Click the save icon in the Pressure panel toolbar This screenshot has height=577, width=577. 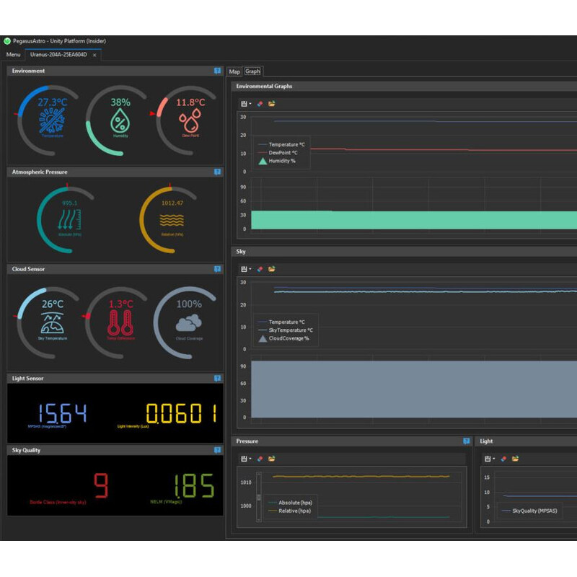tap(243, 458)
